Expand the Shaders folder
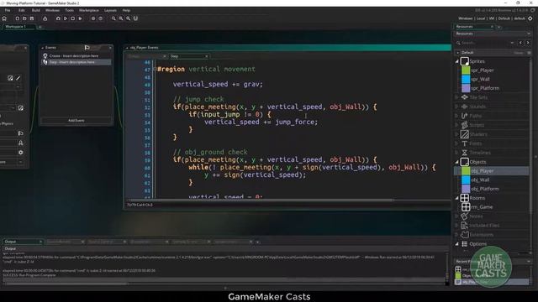 click(x=457, y=134)
